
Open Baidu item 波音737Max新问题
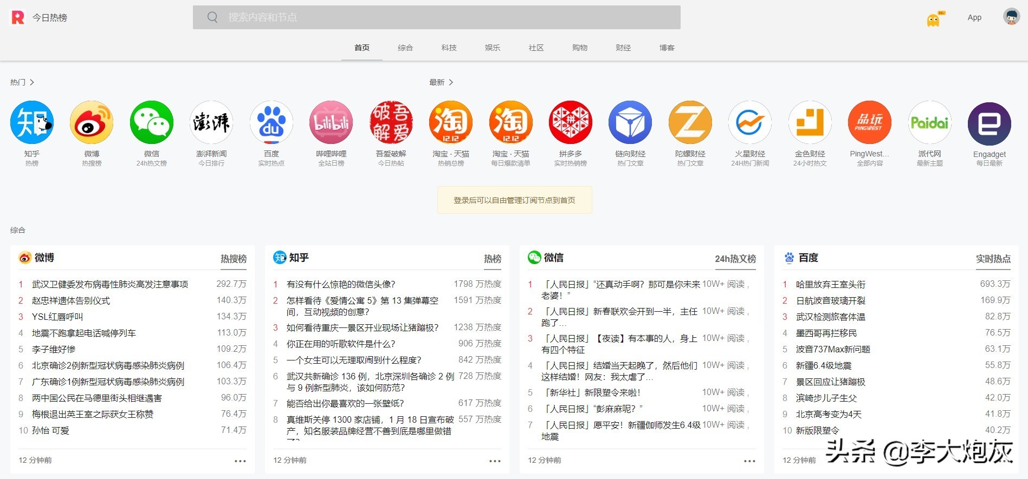coord(833,349)
